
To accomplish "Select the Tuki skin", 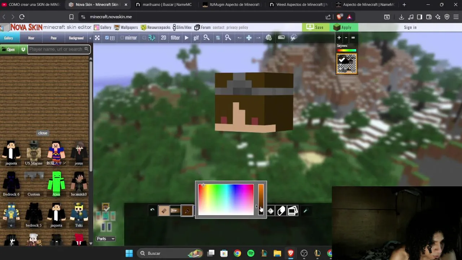I will click(x=79, y=215).
